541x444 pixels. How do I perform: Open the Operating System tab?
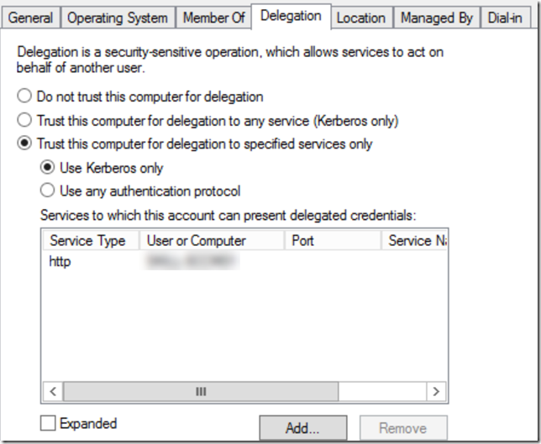[x=118, y=18]
